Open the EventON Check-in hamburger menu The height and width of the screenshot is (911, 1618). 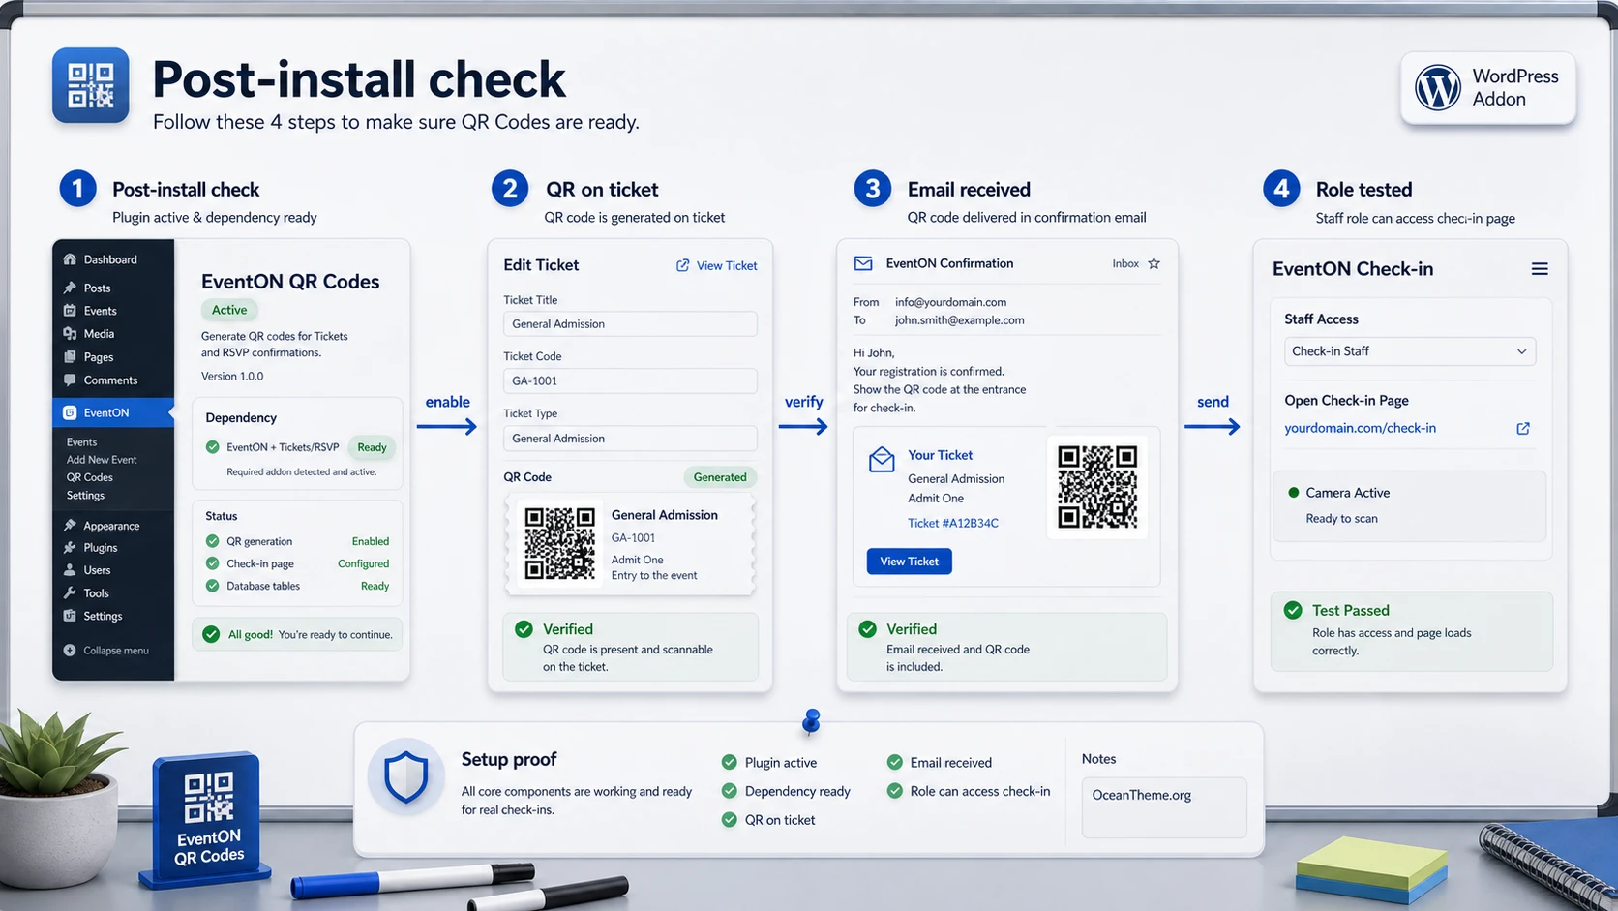coord(1540,269)
